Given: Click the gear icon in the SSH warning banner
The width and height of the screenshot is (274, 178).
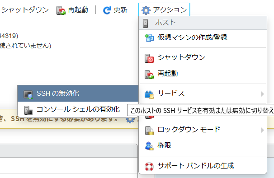Looking at the screenshot, I should pyautogui.click(x=130, y=120).
